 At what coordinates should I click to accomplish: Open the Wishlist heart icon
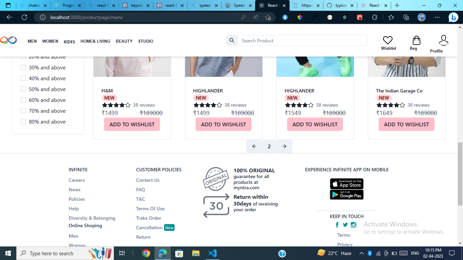tap(388, 40)
